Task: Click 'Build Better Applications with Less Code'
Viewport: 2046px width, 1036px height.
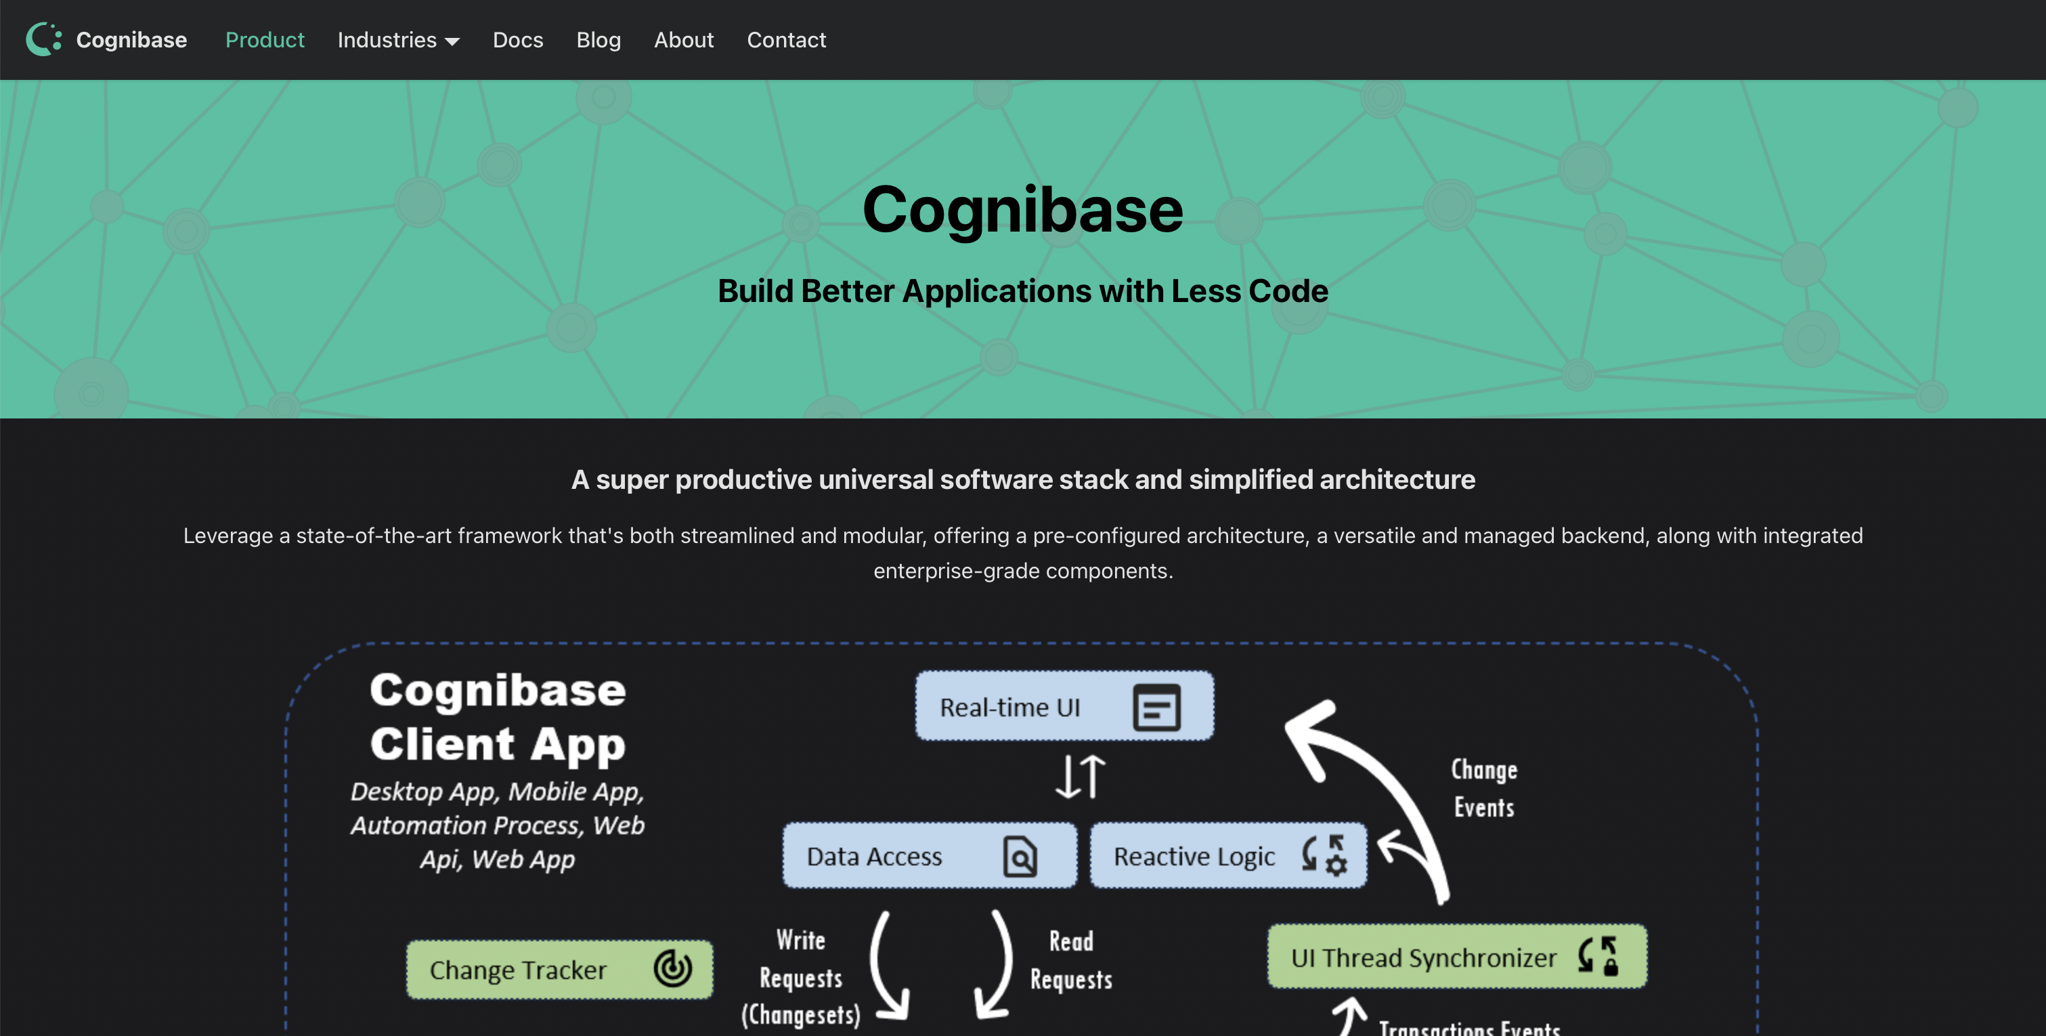Action: coord(1023,290)
